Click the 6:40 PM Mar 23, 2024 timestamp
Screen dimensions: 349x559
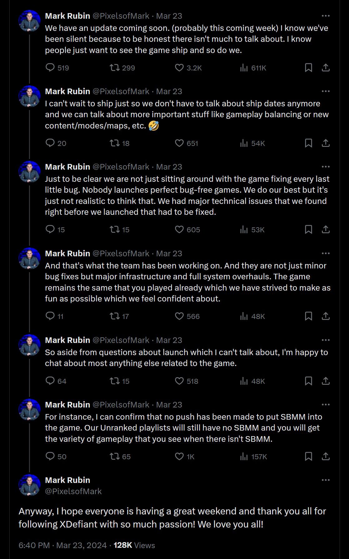62,545
